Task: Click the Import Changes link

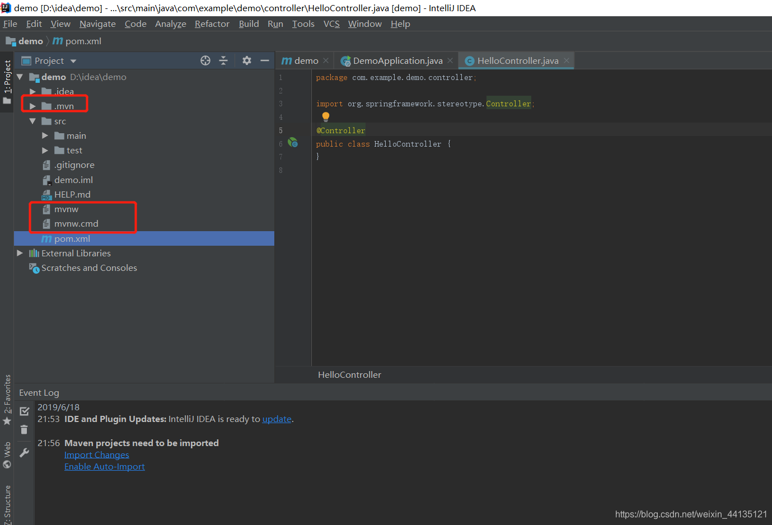Action: click(x=96, y=454)
